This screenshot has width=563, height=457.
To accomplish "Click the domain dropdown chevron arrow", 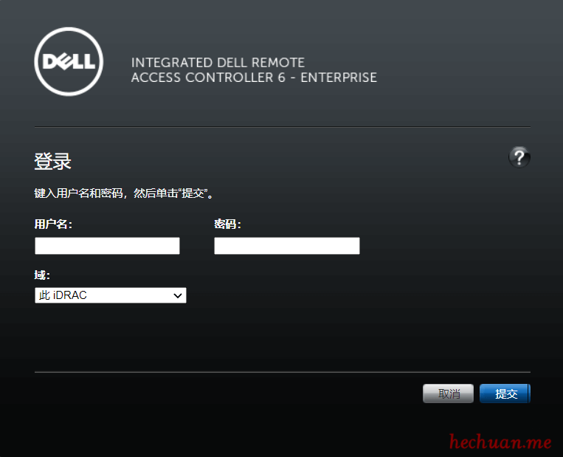I will (177, 295).
